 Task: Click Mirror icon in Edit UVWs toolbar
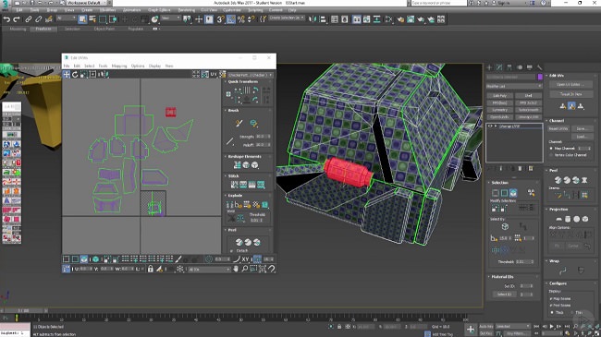[103, 74]
